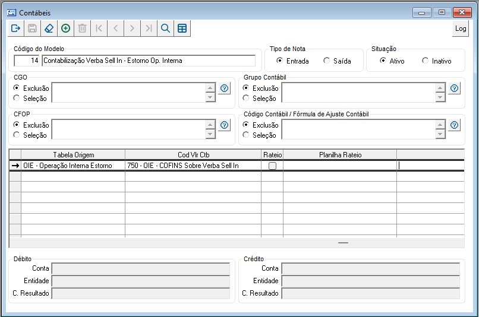Click Tabela Origem column header
479x317 pixels.
[73, 155]
